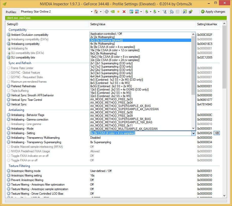Select '32xS [Combined: 2x2 SS + 8x MS]'
The image size is (232, 206).
pos(140,96)
